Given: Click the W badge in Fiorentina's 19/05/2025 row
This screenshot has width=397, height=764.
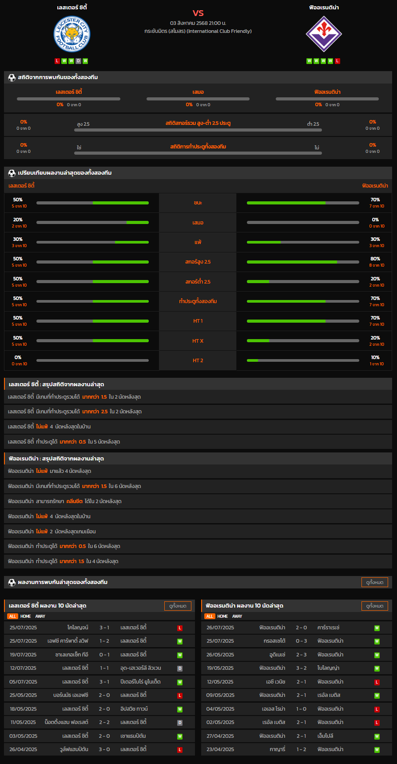Looking at the screenshot, I should click(377, 668).
